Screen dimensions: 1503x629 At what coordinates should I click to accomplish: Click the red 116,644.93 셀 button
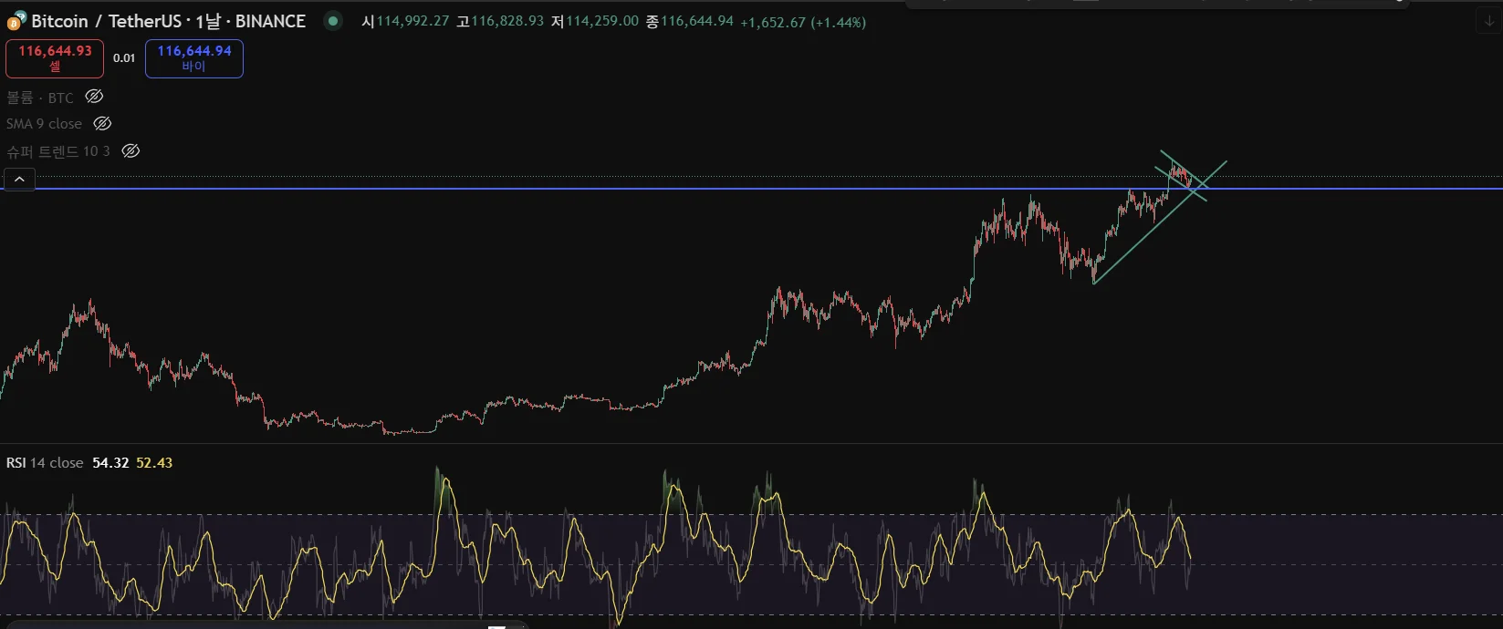(x=55, y=58)
